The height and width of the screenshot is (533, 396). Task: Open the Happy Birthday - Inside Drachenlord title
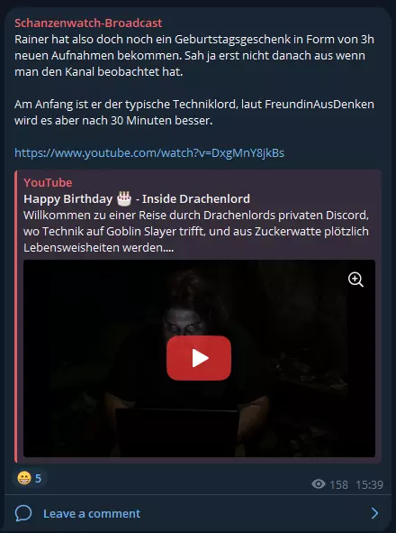[137, 198]
